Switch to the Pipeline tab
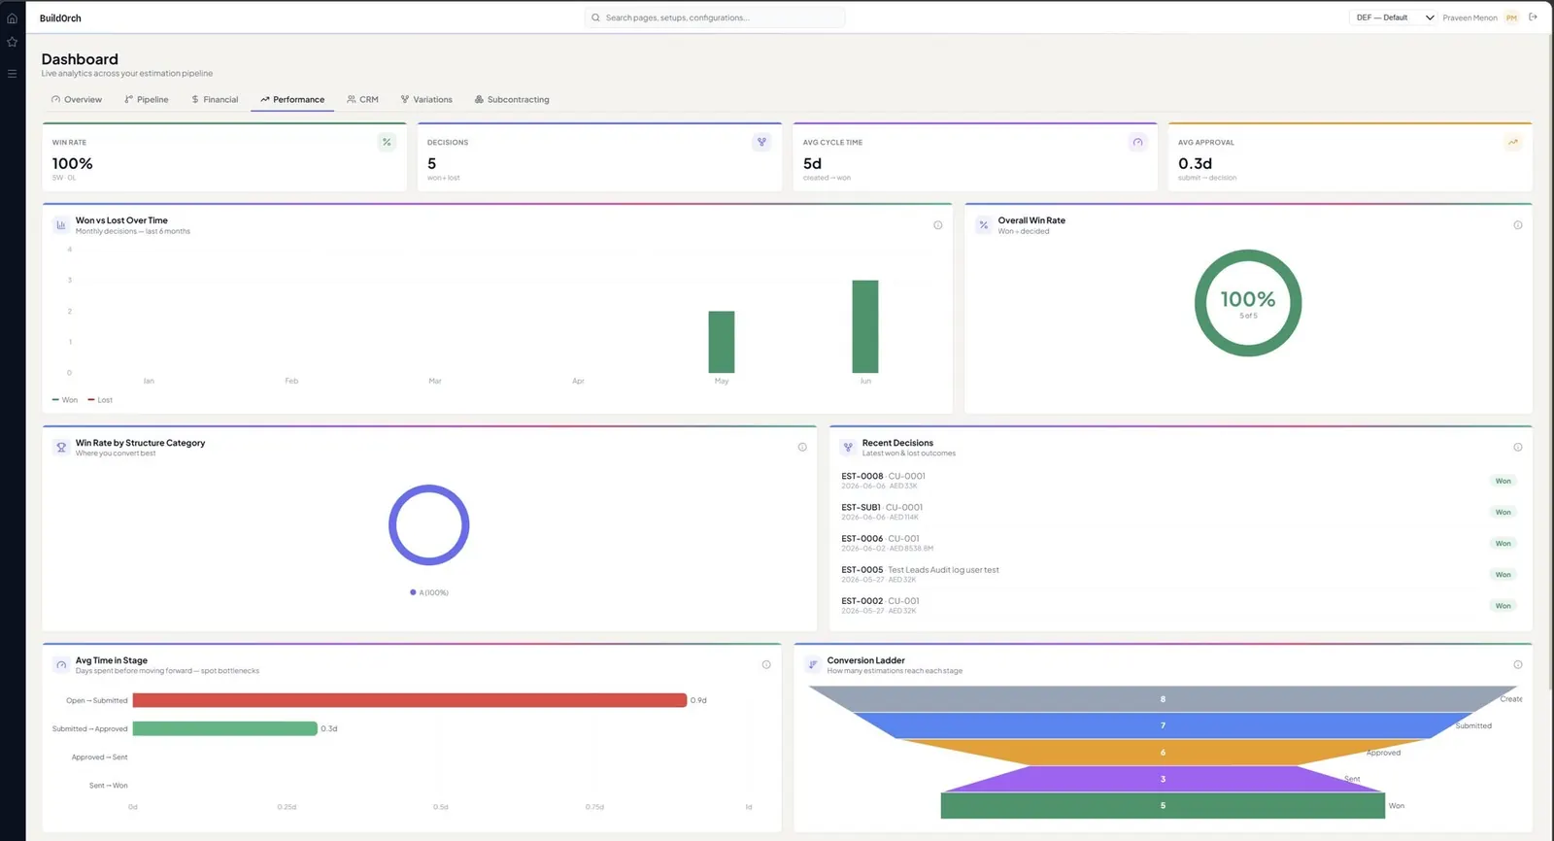This screenshot has height=841, width=1554. pyautogui.click(x=147, y=99)
